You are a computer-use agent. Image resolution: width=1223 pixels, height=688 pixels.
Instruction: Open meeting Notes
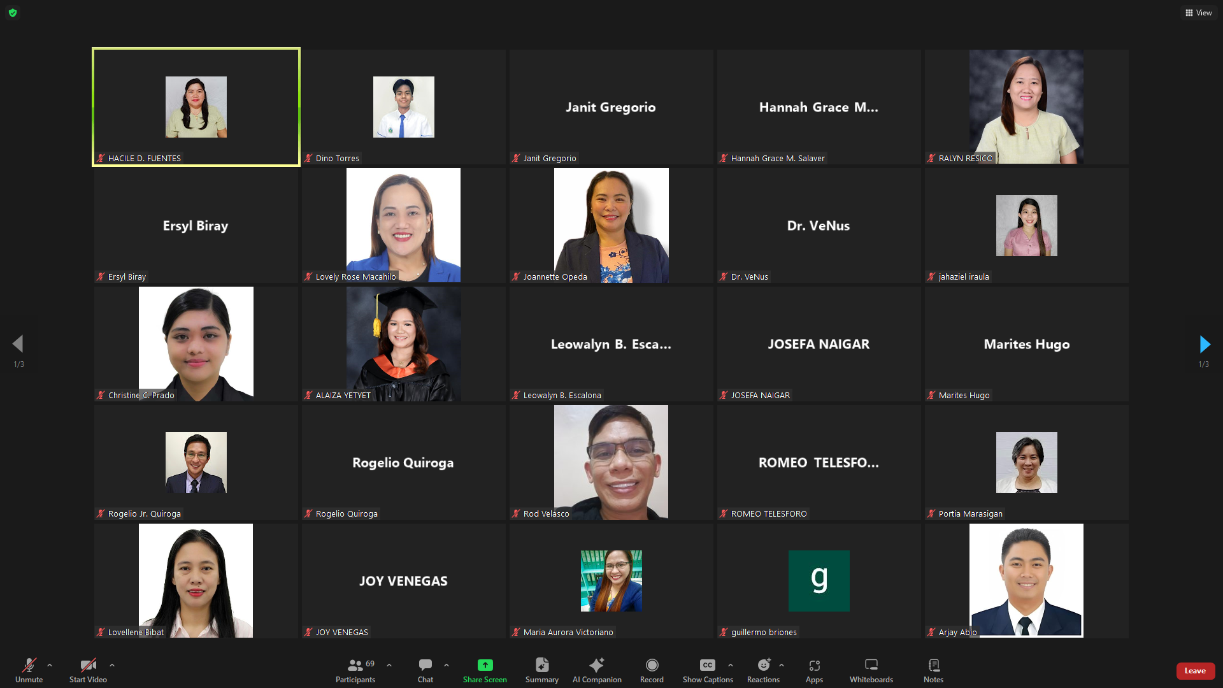[933, 670]
